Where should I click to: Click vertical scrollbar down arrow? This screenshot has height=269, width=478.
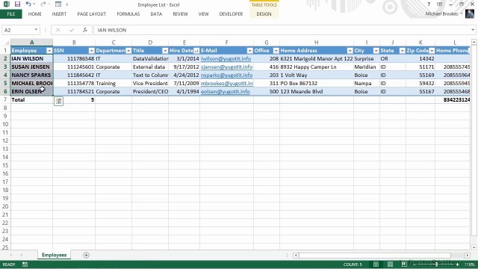click(x=474, y=247)
